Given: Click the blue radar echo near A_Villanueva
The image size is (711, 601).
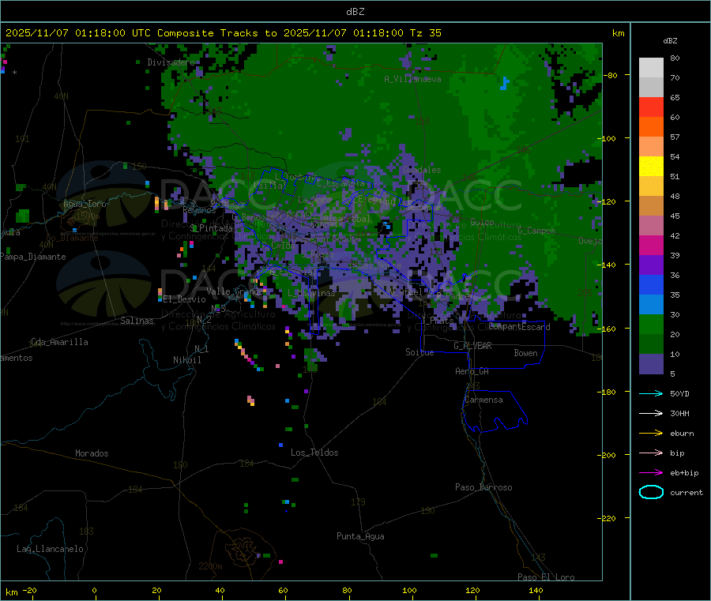Looking at the screenshot, I should tap(504, 84).
